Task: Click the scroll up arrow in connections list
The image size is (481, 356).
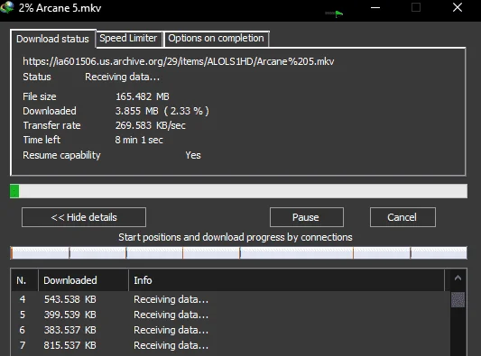Action: point(458,278)
